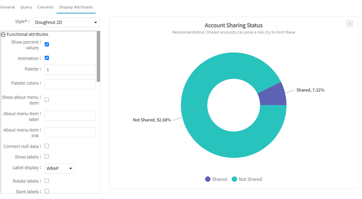
Task: Open the chart hamburger menu icon
Action: [349, 24]
